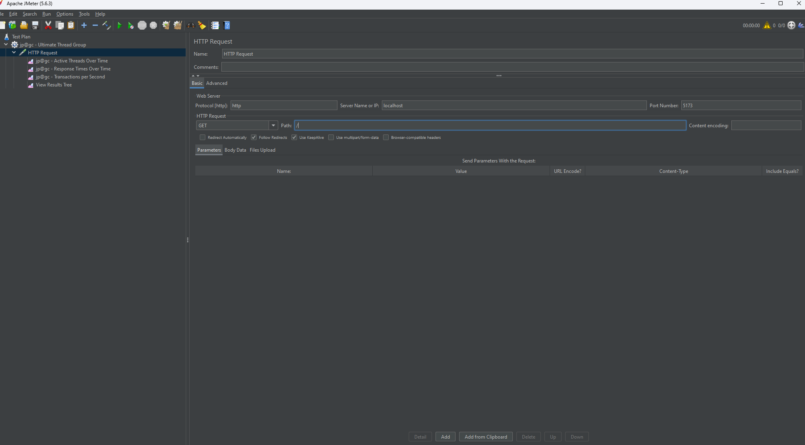Click the Port Number field showing 5173
Image resolution: width=805 pixels, height=445 pixels.
pyautogui.click(x=741, y=105)
